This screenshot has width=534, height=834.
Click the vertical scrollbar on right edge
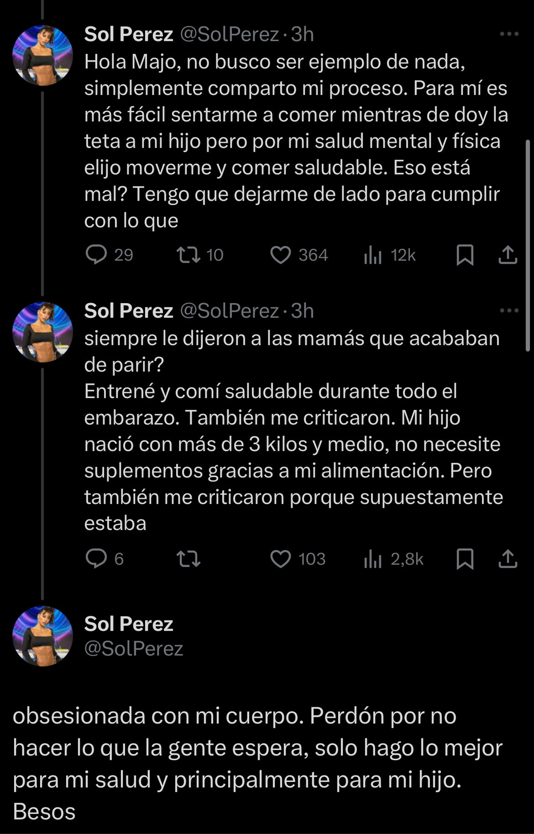point(528,245)
